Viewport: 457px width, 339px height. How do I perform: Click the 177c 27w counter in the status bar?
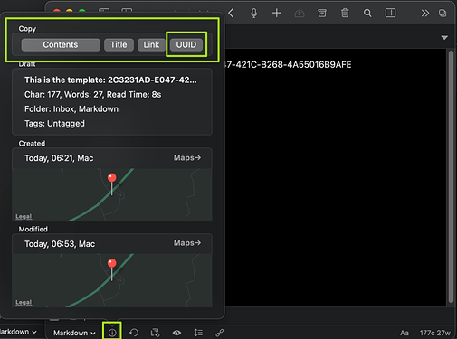434,333
